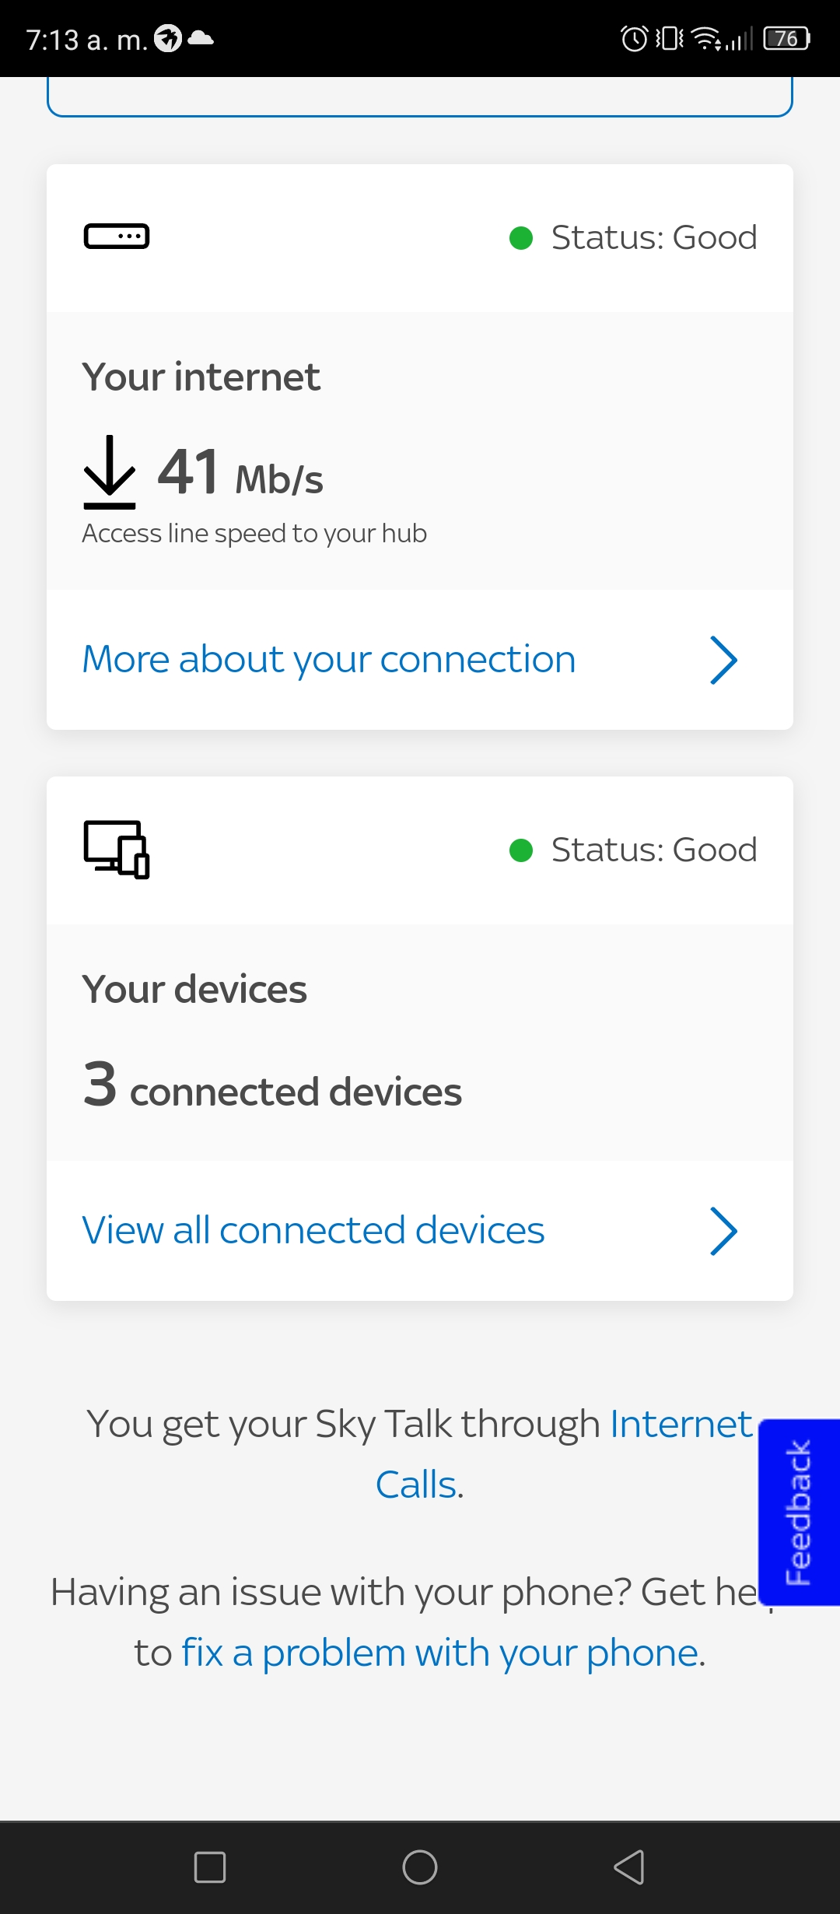This screenshot has height=1914, width=840.
Task: Tap the battery indicator in status bar
Action: [787, 38]
